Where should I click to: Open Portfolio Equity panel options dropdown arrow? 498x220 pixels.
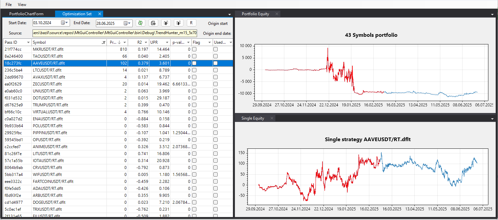(492, 14)
